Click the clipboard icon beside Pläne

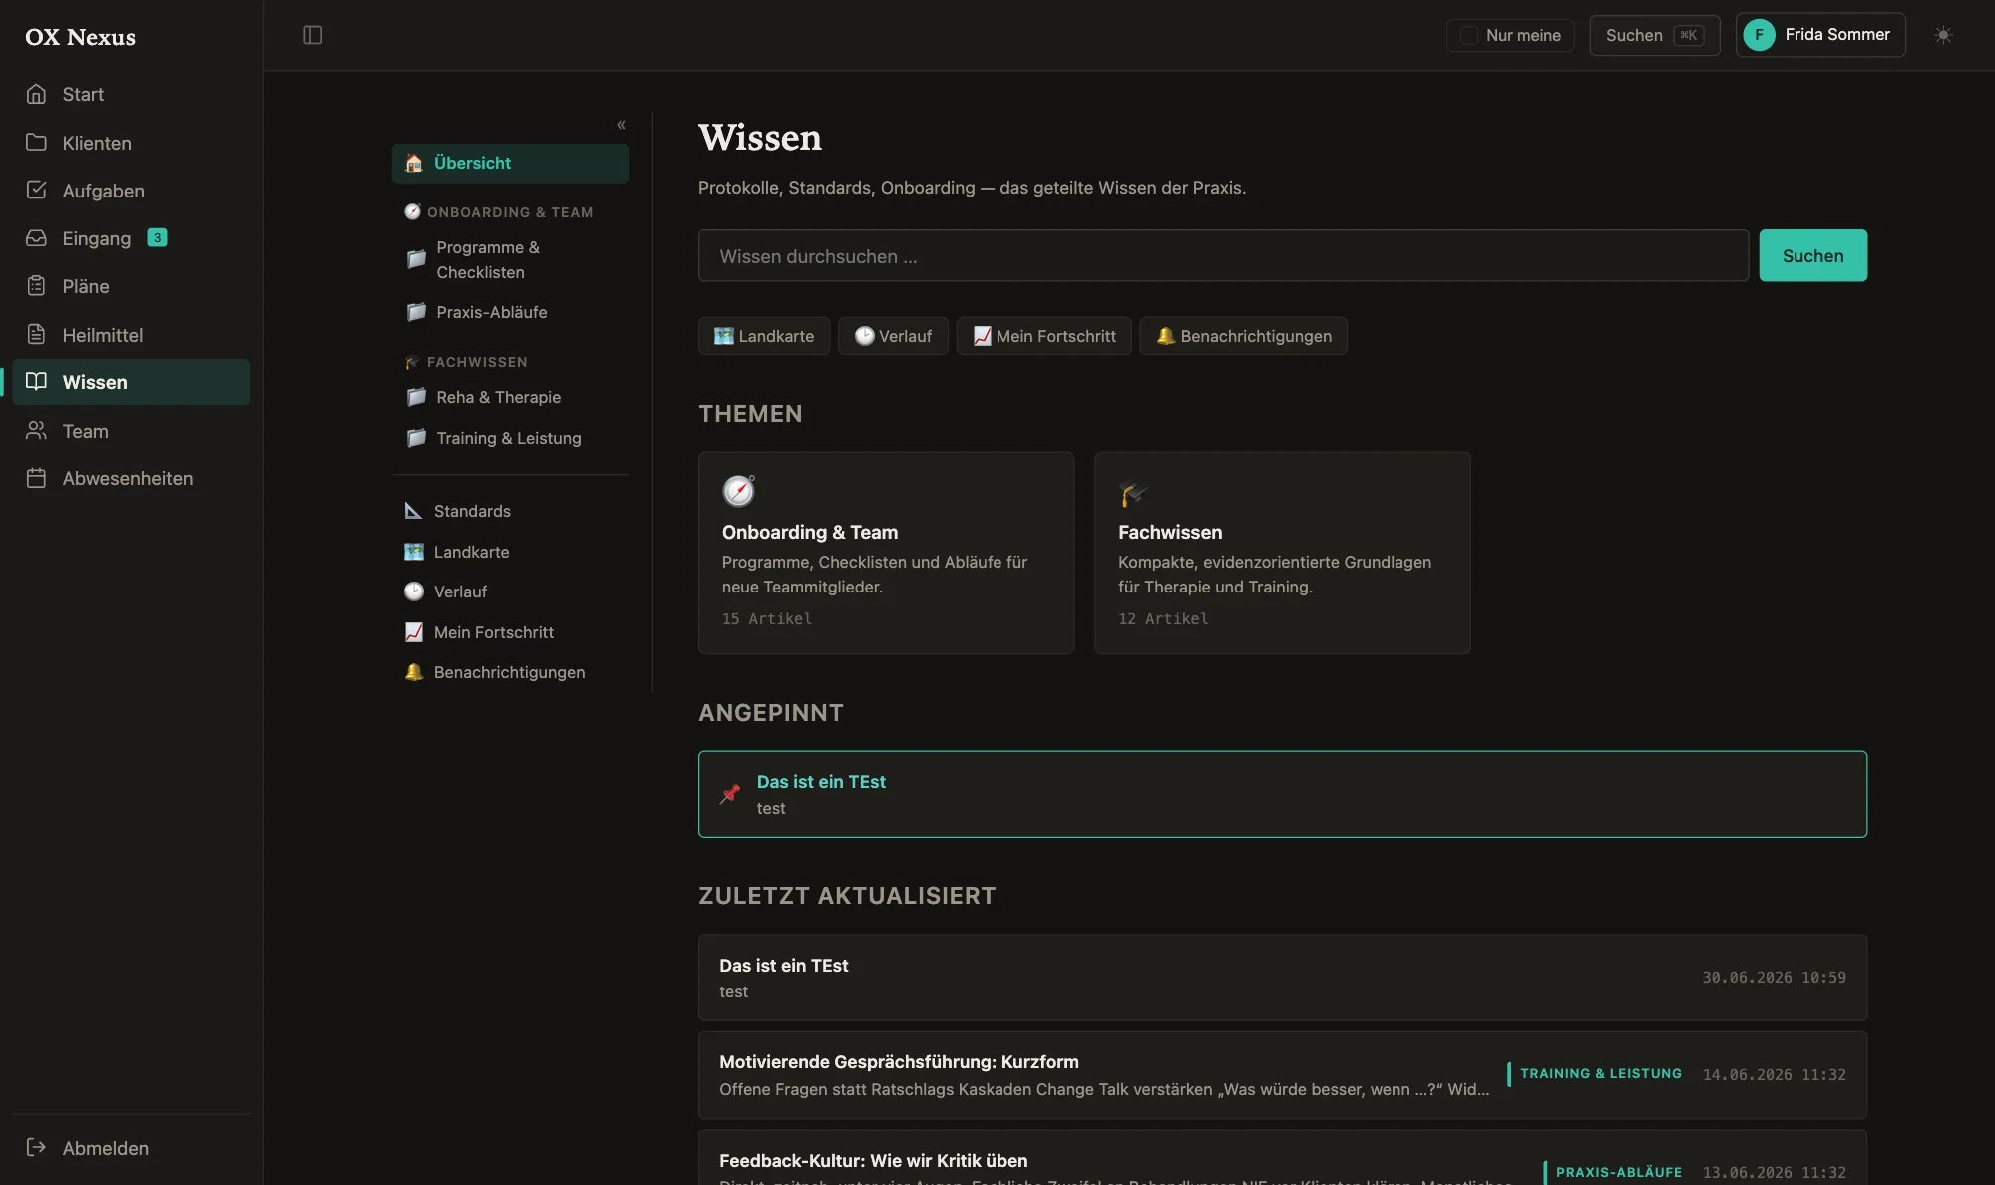click(36, 286)
